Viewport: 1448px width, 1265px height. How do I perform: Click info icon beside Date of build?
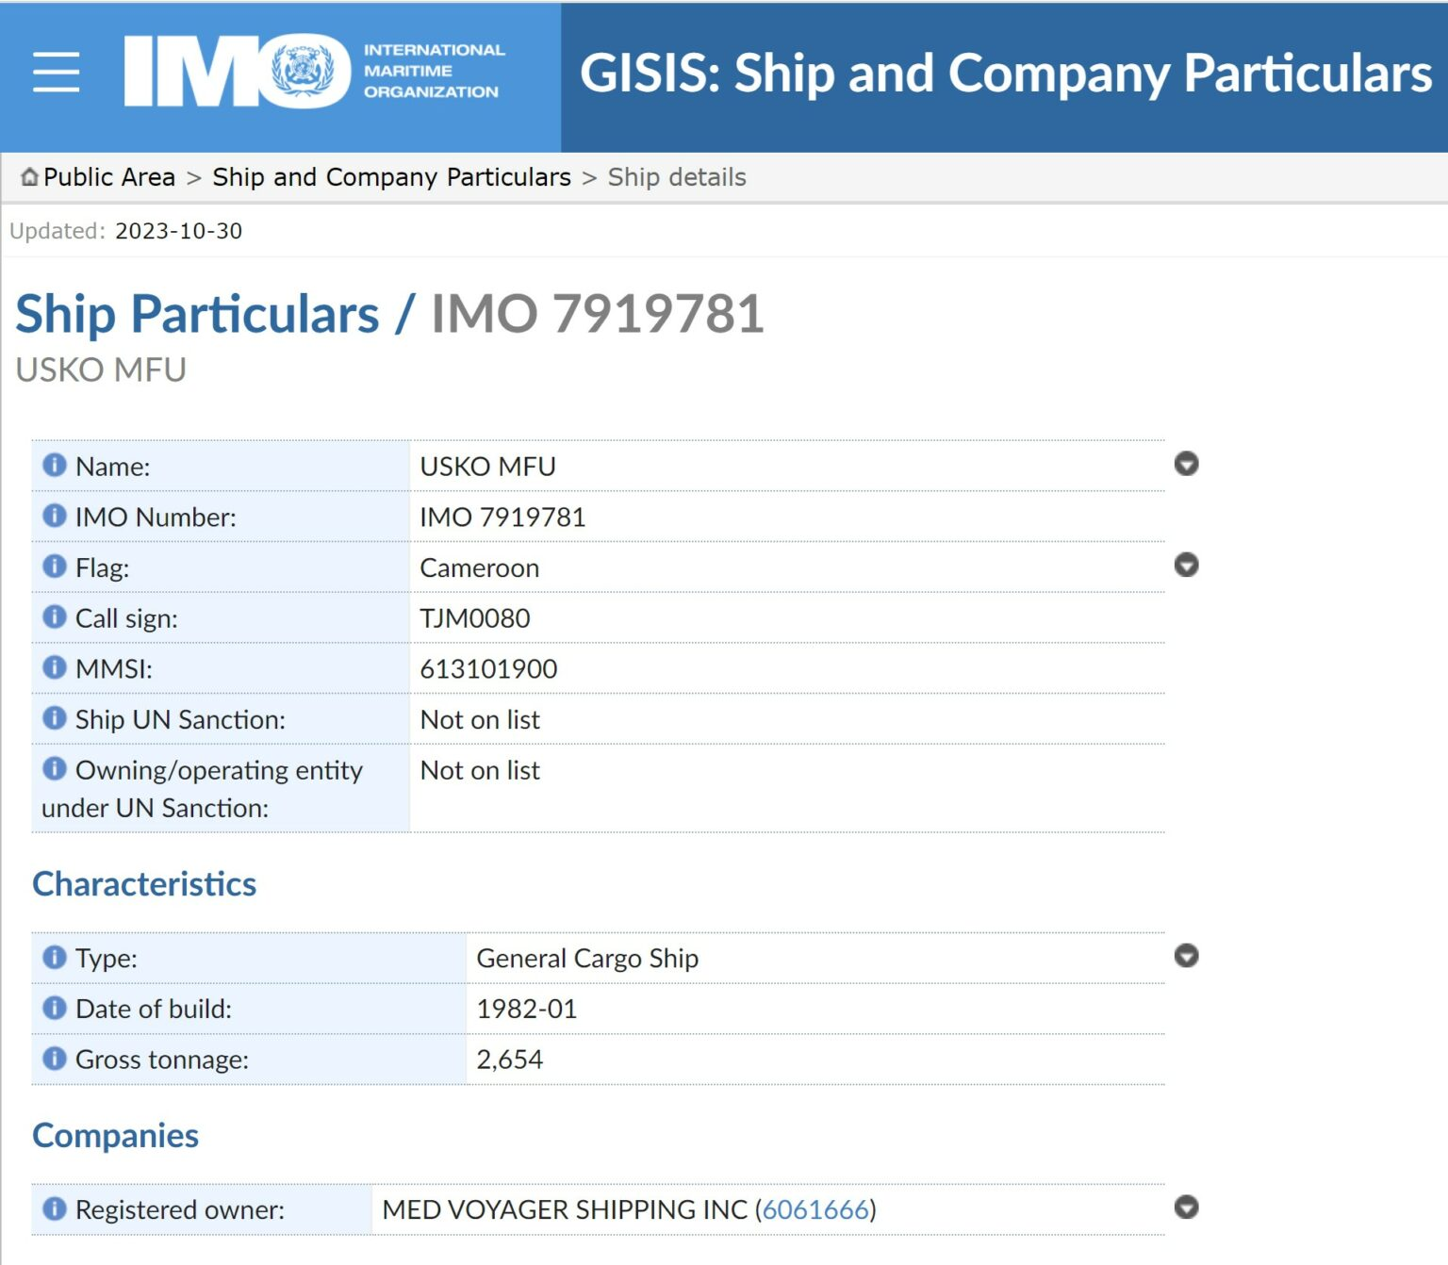coord(55,1008)
